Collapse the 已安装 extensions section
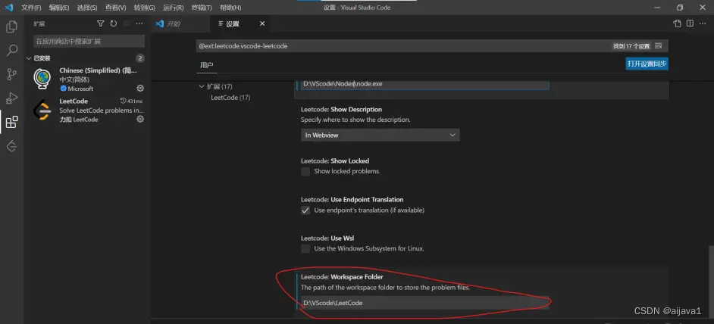The image size is (714, 324). coord(29,58)
